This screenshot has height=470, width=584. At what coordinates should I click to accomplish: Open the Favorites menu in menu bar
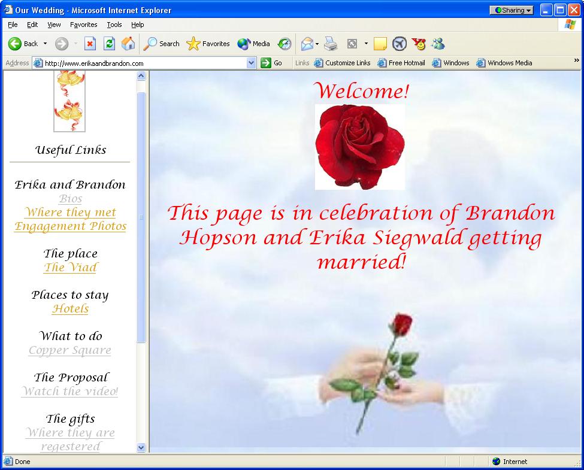(x=83, y=25)
